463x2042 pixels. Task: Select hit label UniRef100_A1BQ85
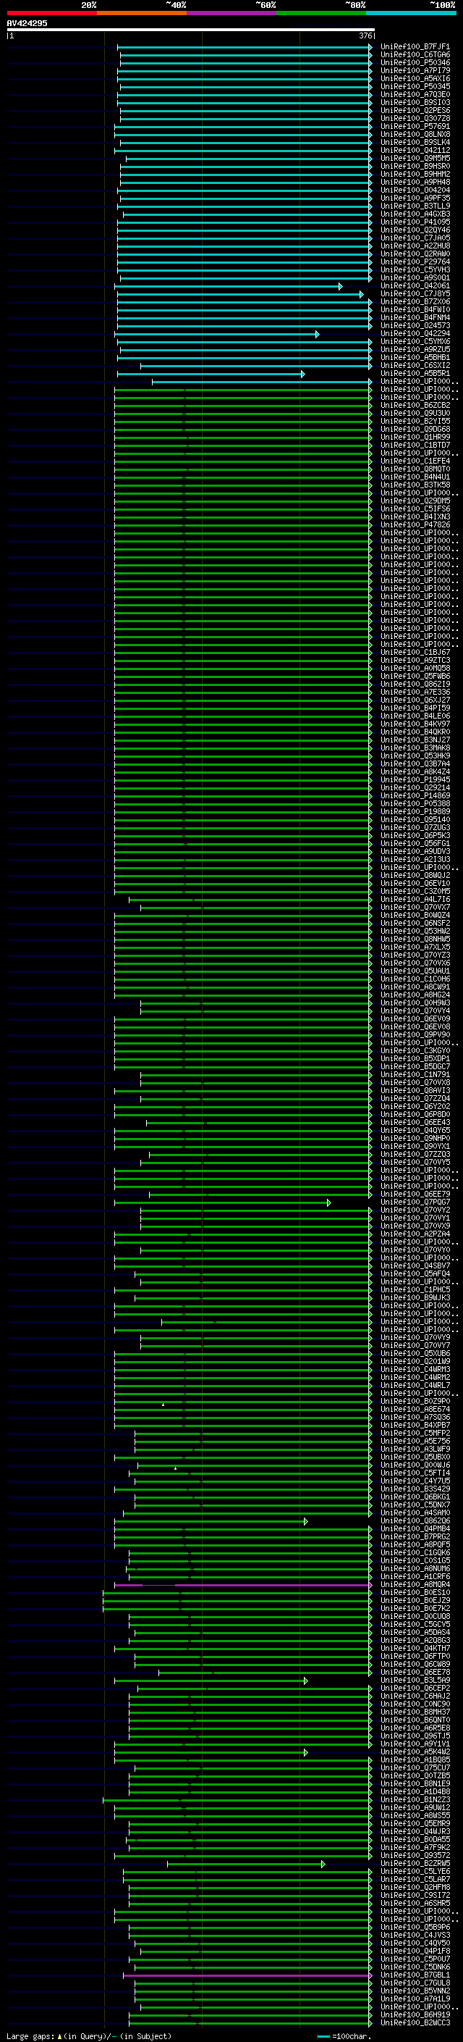(x=415, y=1761)
